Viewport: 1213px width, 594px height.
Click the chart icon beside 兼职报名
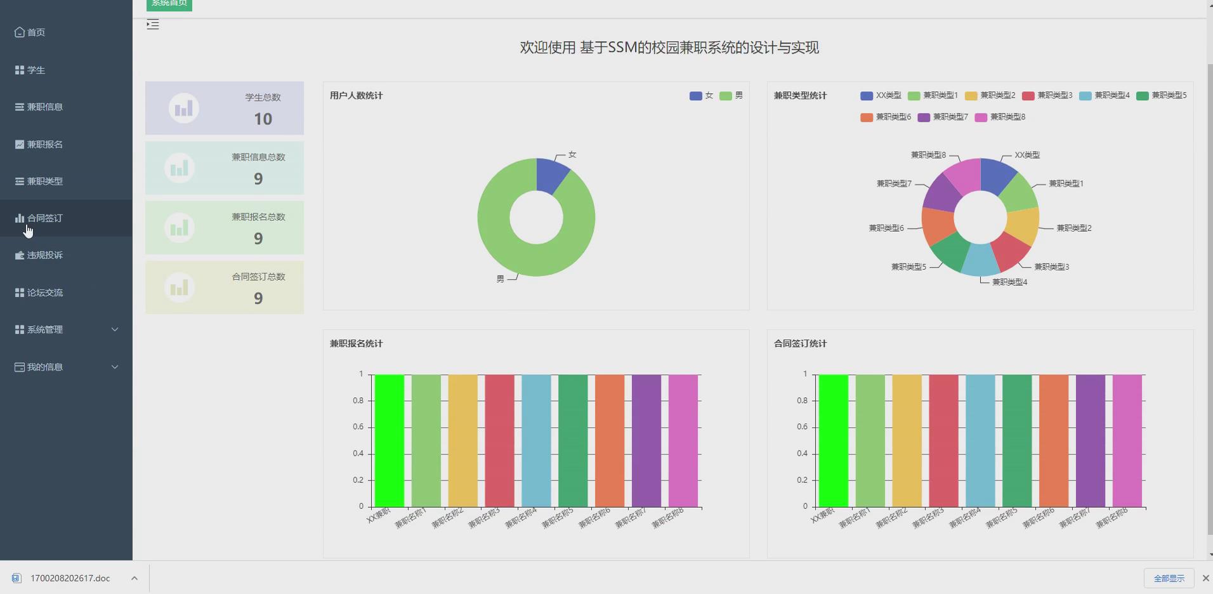coord(20,145)
